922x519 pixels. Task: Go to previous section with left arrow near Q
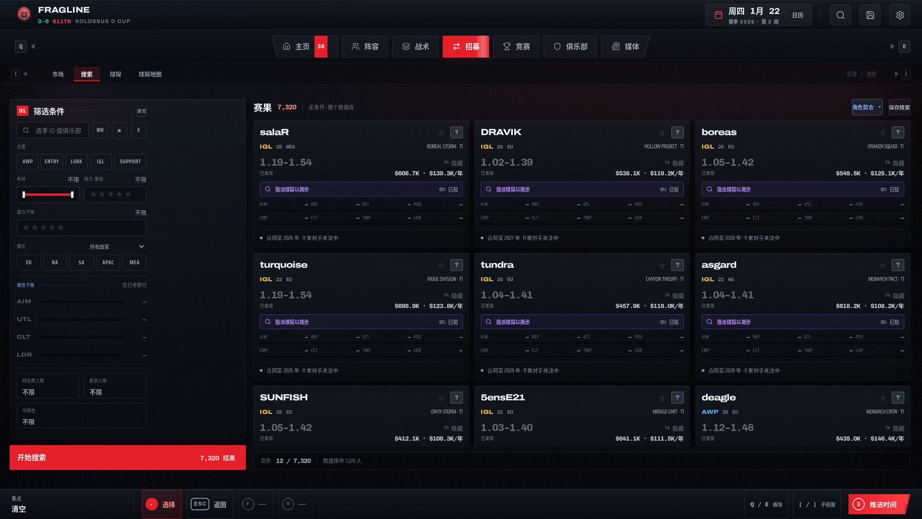click(x=33, y=47)
